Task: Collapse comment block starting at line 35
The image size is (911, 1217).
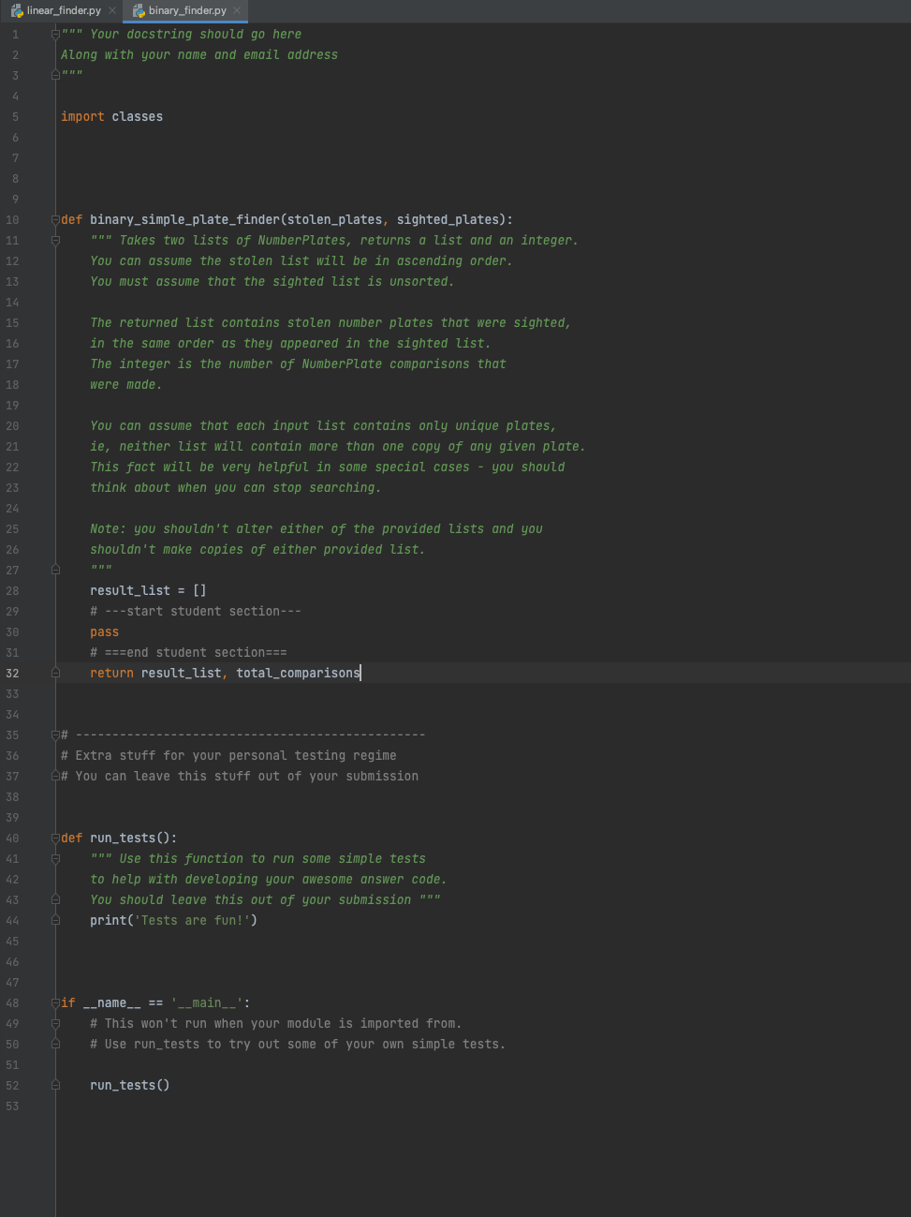Action: pos(55,735)
